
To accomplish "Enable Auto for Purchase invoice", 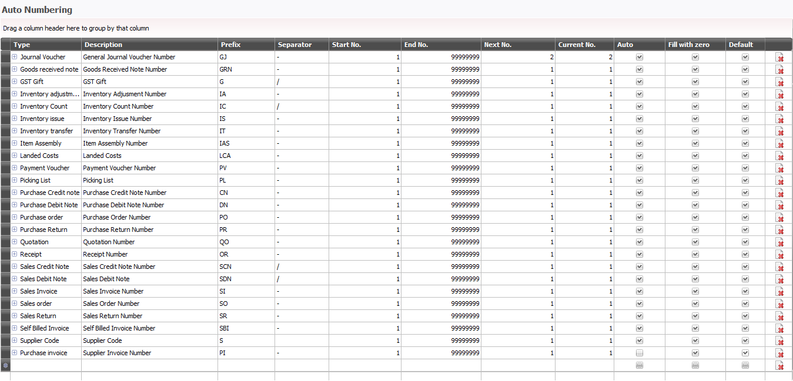I will 640,353.
